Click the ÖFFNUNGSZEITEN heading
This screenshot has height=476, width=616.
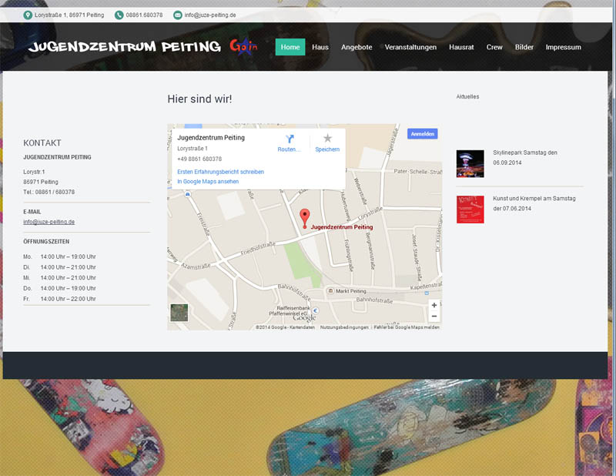(46, 242)
